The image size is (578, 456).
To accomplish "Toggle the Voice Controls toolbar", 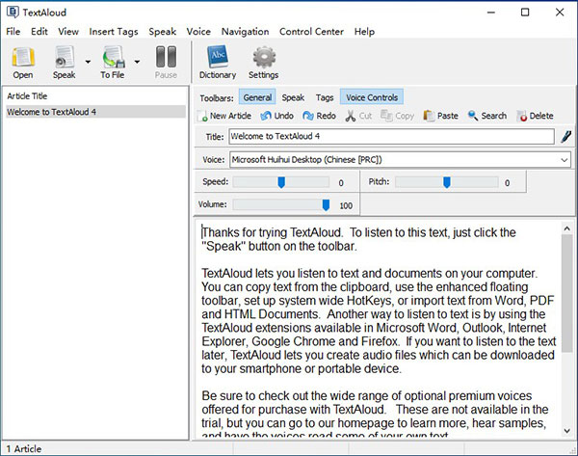I will 373,97.
